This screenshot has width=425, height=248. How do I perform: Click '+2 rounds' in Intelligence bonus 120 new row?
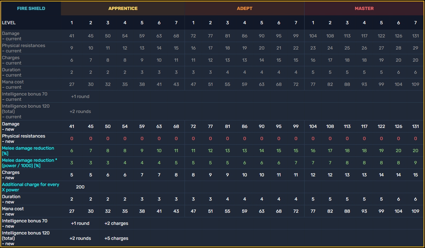tap(80, 238)
